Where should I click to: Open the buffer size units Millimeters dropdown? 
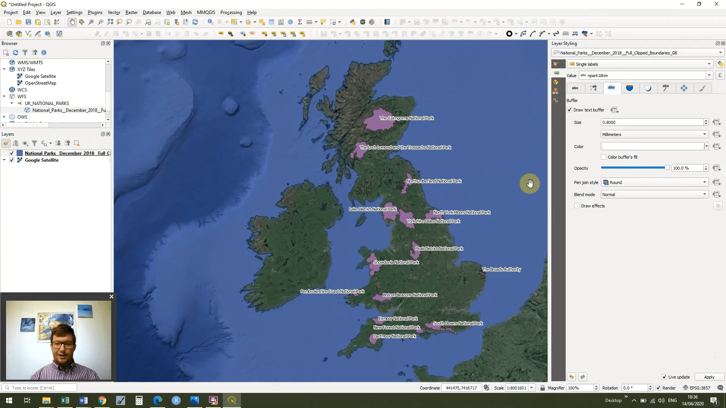point(654,134)
